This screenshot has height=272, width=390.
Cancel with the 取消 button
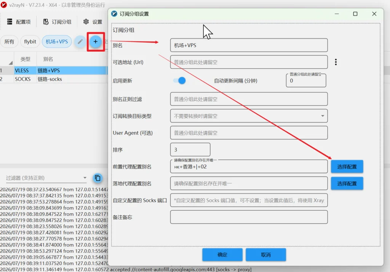(x=266, y=255)
